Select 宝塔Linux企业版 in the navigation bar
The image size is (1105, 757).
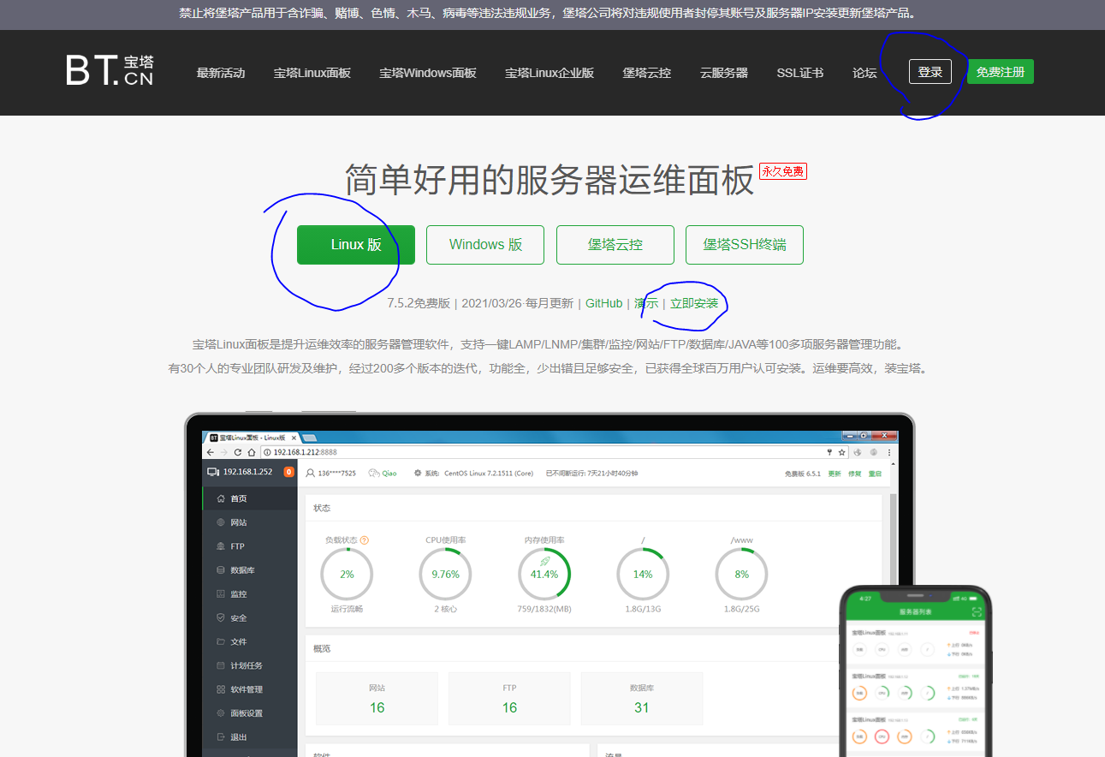coord(550,73)
